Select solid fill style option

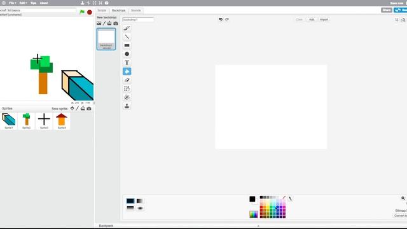(130, 201)
